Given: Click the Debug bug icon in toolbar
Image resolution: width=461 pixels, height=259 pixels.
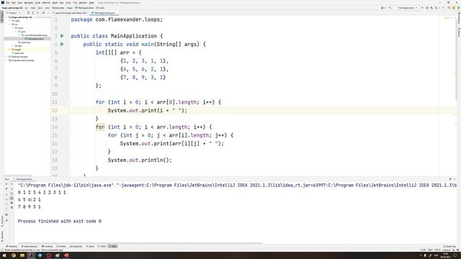Looking at the screenshot, I should click(x=427, y=8).
